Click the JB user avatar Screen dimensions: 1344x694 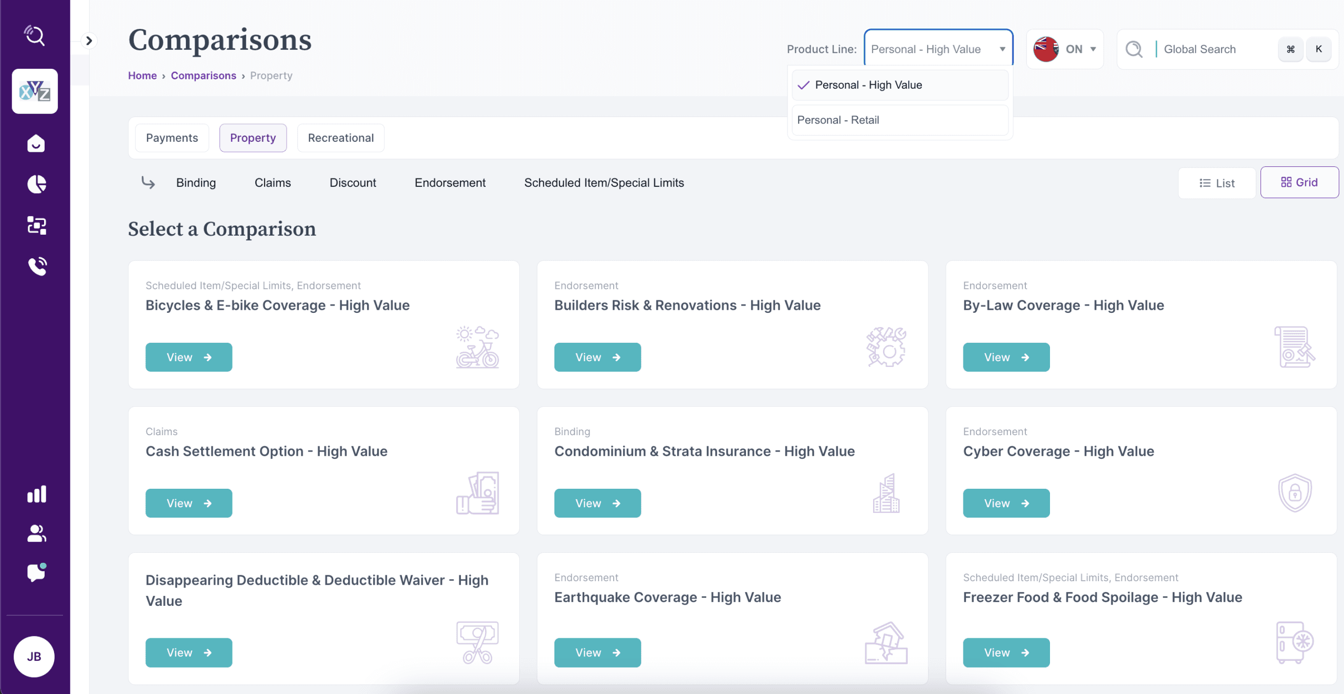(34, 656)
